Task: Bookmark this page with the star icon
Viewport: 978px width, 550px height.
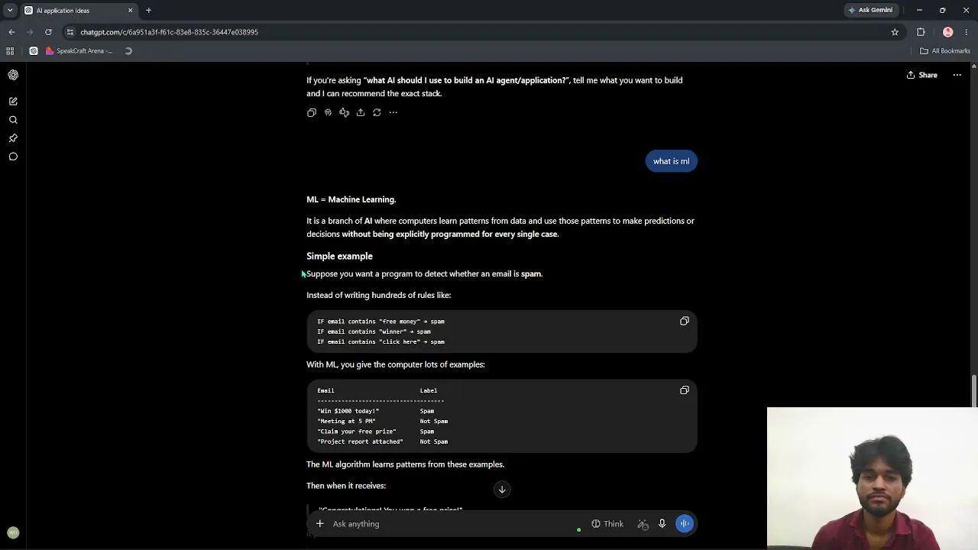Action: click(895, 32)
